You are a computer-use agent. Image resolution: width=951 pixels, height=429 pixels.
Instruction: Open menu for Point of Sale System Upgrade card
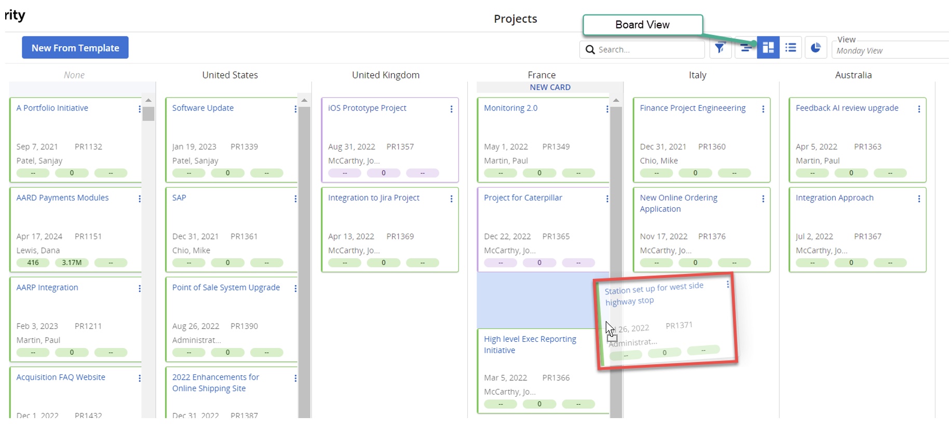(295, 289)
